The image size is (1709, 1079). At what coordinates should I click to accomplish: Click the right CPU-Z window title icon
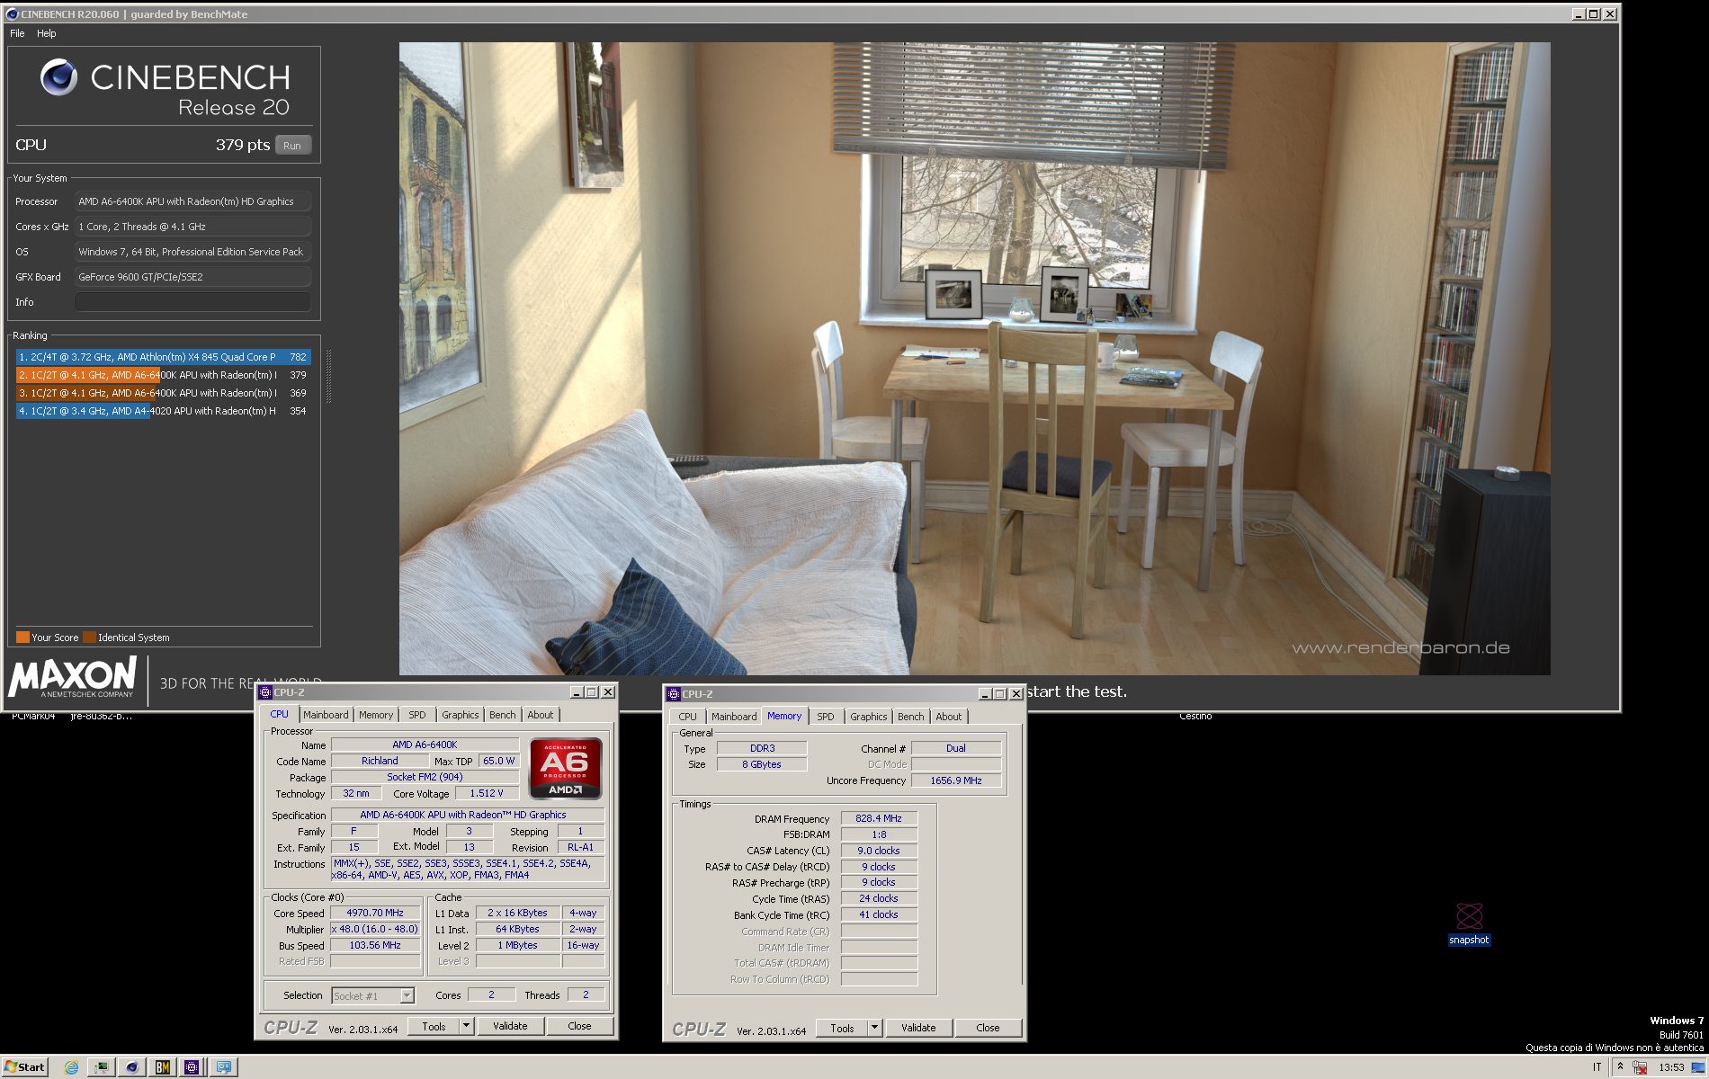point(674,694)
